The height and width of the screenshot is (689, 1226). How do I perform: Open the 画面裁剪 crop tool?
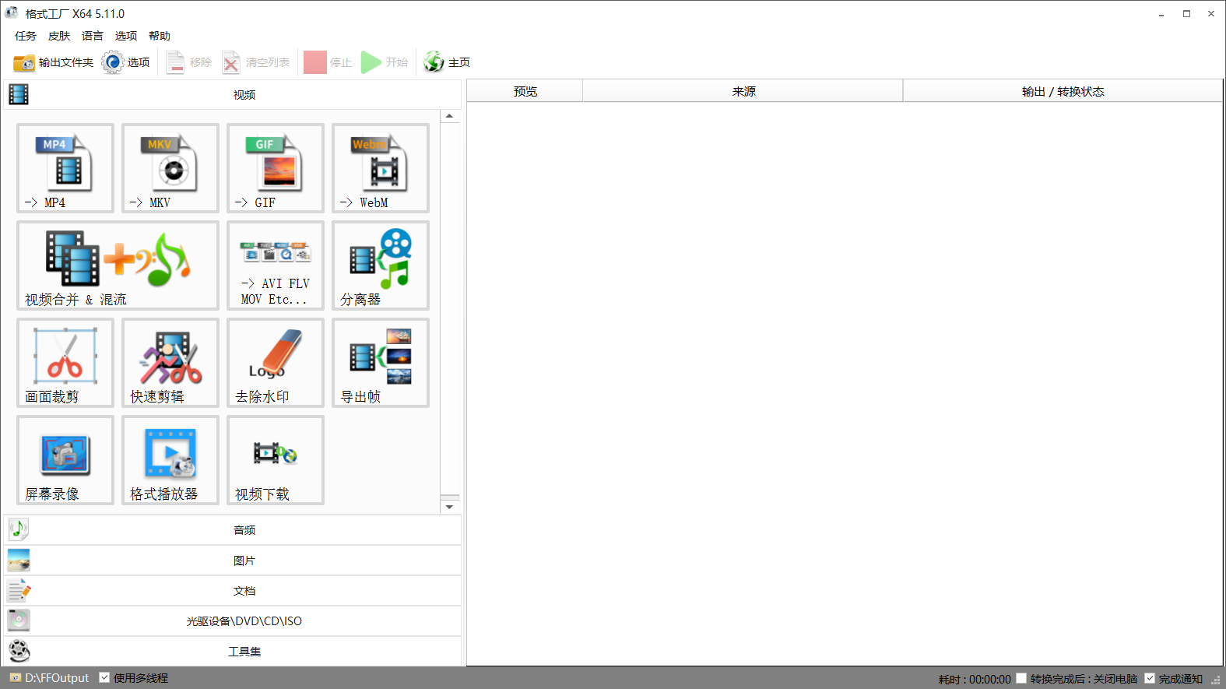tap(65, 363)
